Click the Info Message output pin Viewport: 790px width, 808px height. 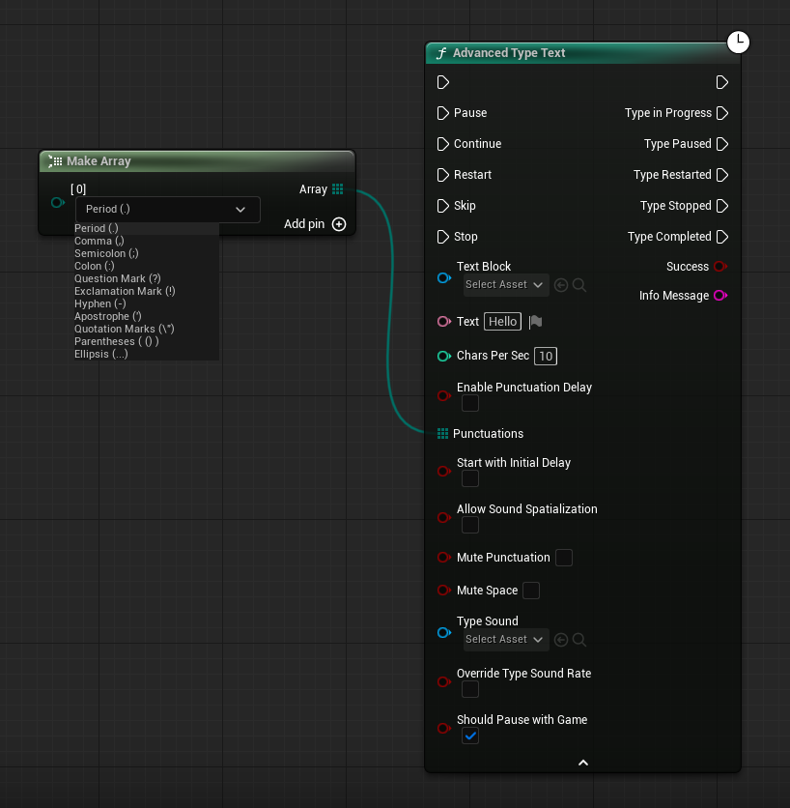click(x=720, y=296)
